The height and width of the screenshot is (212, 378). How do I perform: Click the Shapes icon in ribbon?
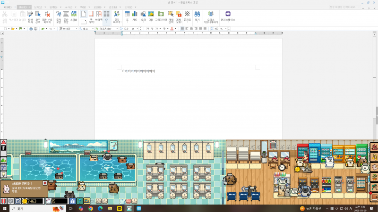(144, 14)
